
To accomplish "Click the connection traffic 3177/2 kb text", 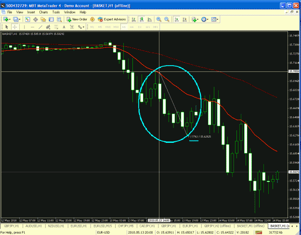I will click(275, 233).
